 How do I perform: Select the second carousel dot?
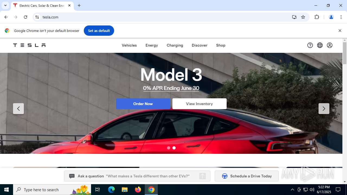tap(174, 148)
